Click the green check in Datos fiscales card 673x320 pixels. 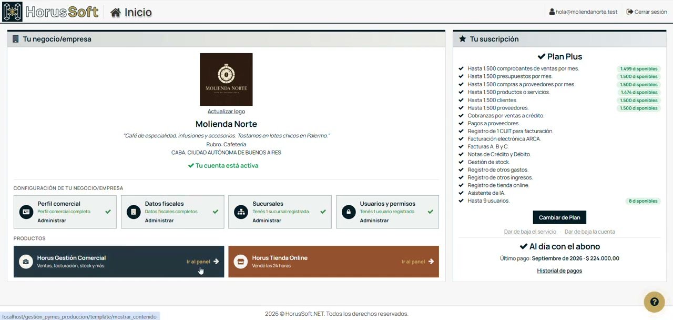point(215,212)
